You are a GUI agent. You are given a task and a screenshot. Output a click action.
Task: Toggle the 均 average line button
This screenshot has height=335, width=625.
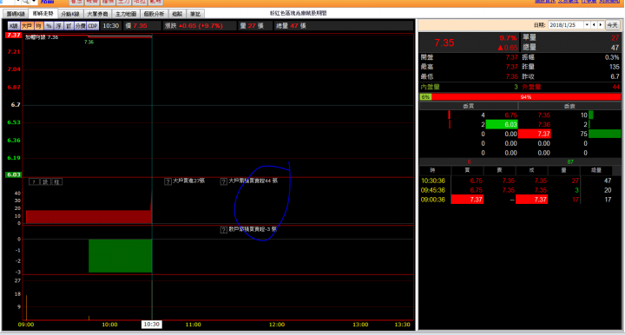(38, 26)
